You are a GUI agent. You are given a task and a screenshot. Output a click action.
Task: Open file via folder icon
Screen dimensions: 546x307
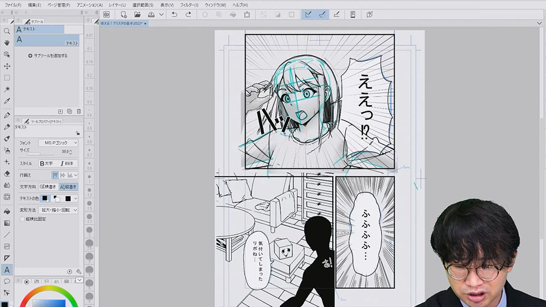pyautogui.click(x=137, y=15)
